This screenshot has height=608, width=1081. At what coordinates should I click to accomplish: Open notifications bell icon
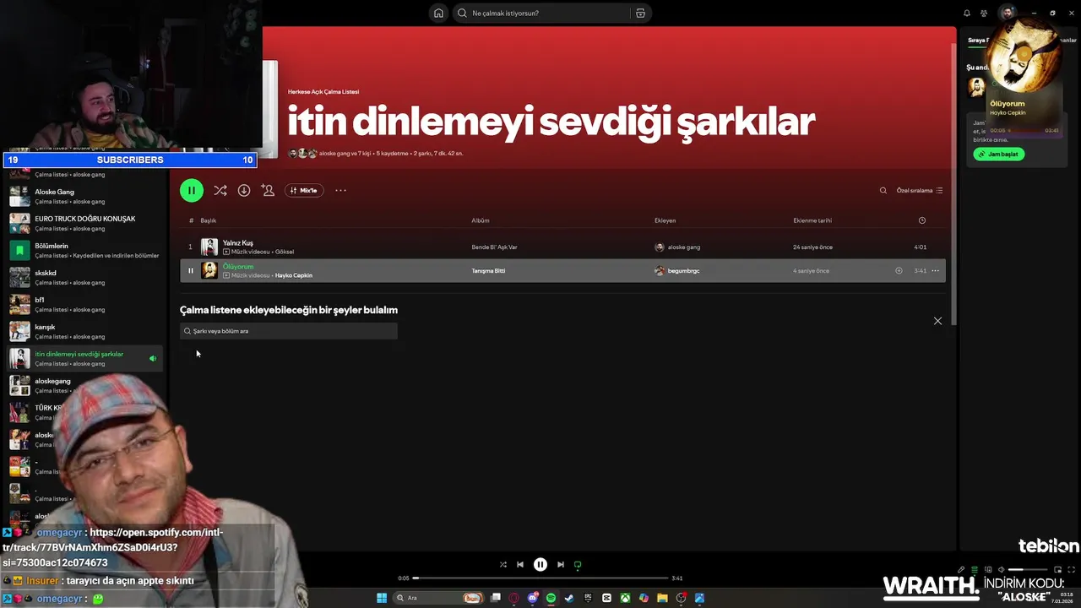pos(967,13)
